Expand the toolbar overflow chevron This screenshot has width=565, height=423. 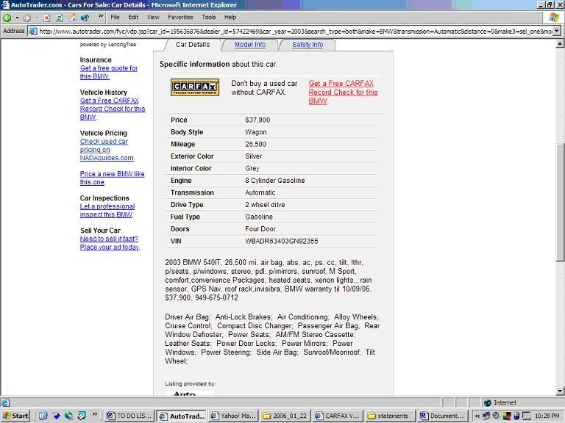point(101,16)
